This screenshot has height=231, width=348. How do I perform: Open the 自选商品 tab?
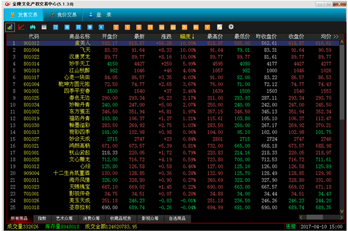click(x=178, y=218)
